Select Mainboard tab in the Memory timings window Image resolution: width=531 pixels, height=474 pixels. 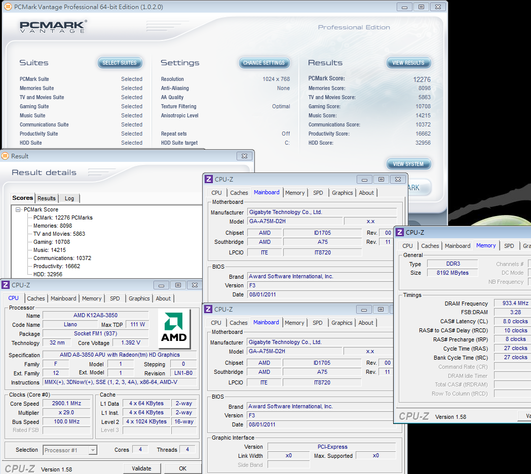[458, 246]
